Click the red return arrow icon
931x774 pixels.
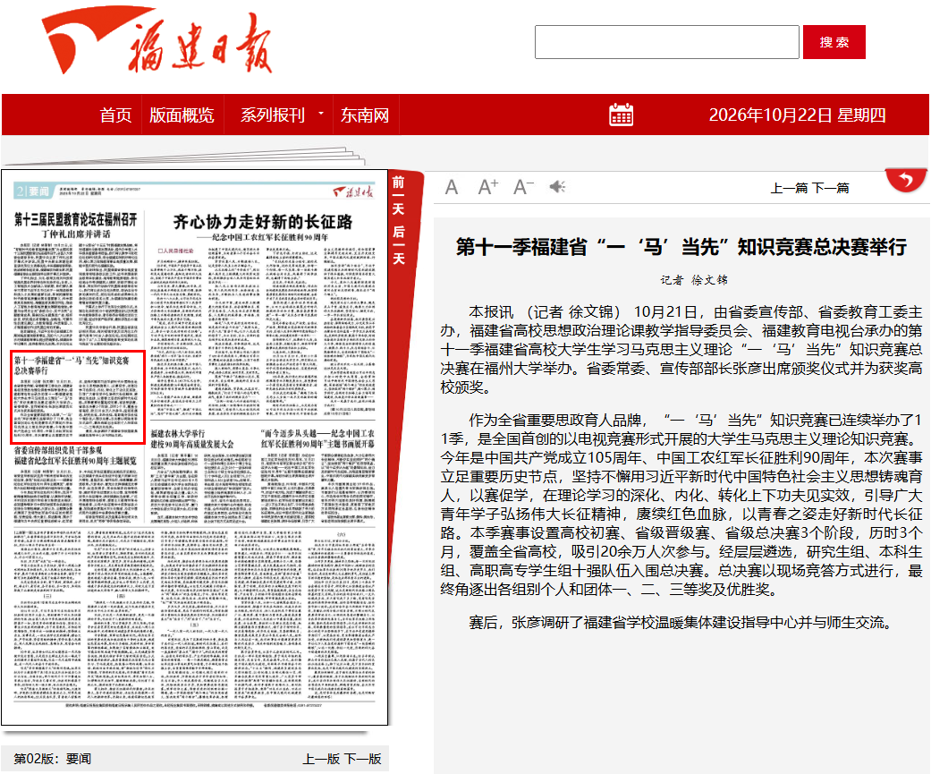point(905,179)
